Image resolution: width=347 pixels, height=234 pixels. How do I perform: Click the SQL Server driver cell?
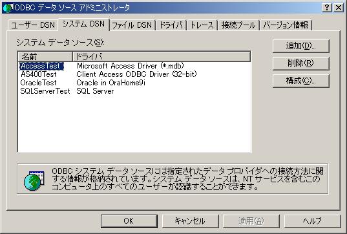pyautogui.click(x=95, y=91)
